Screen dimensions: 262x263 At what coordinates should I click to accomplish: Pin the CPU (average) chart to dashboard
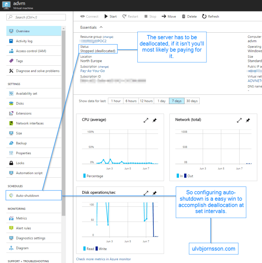tap(155, 120)
